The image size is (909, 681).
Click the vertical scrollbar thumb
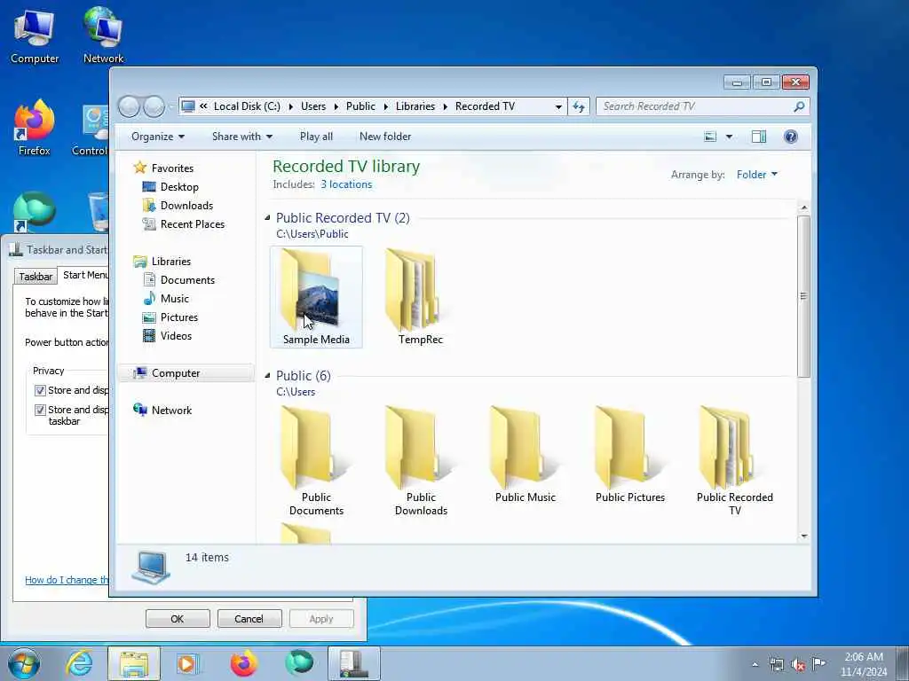tap(803, 296)
